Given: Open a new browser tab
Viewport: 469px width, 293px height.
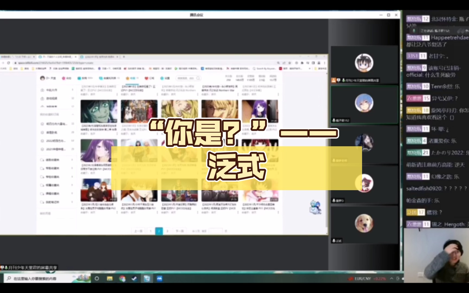Looking at the screenshot, I should 124,57.
